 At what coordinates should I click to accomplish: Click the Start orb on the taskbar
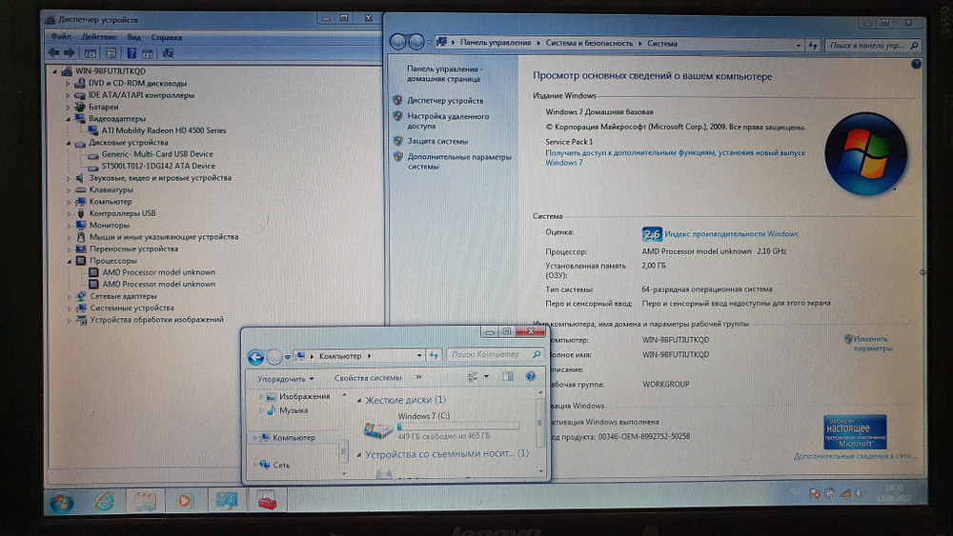point(61,501)
